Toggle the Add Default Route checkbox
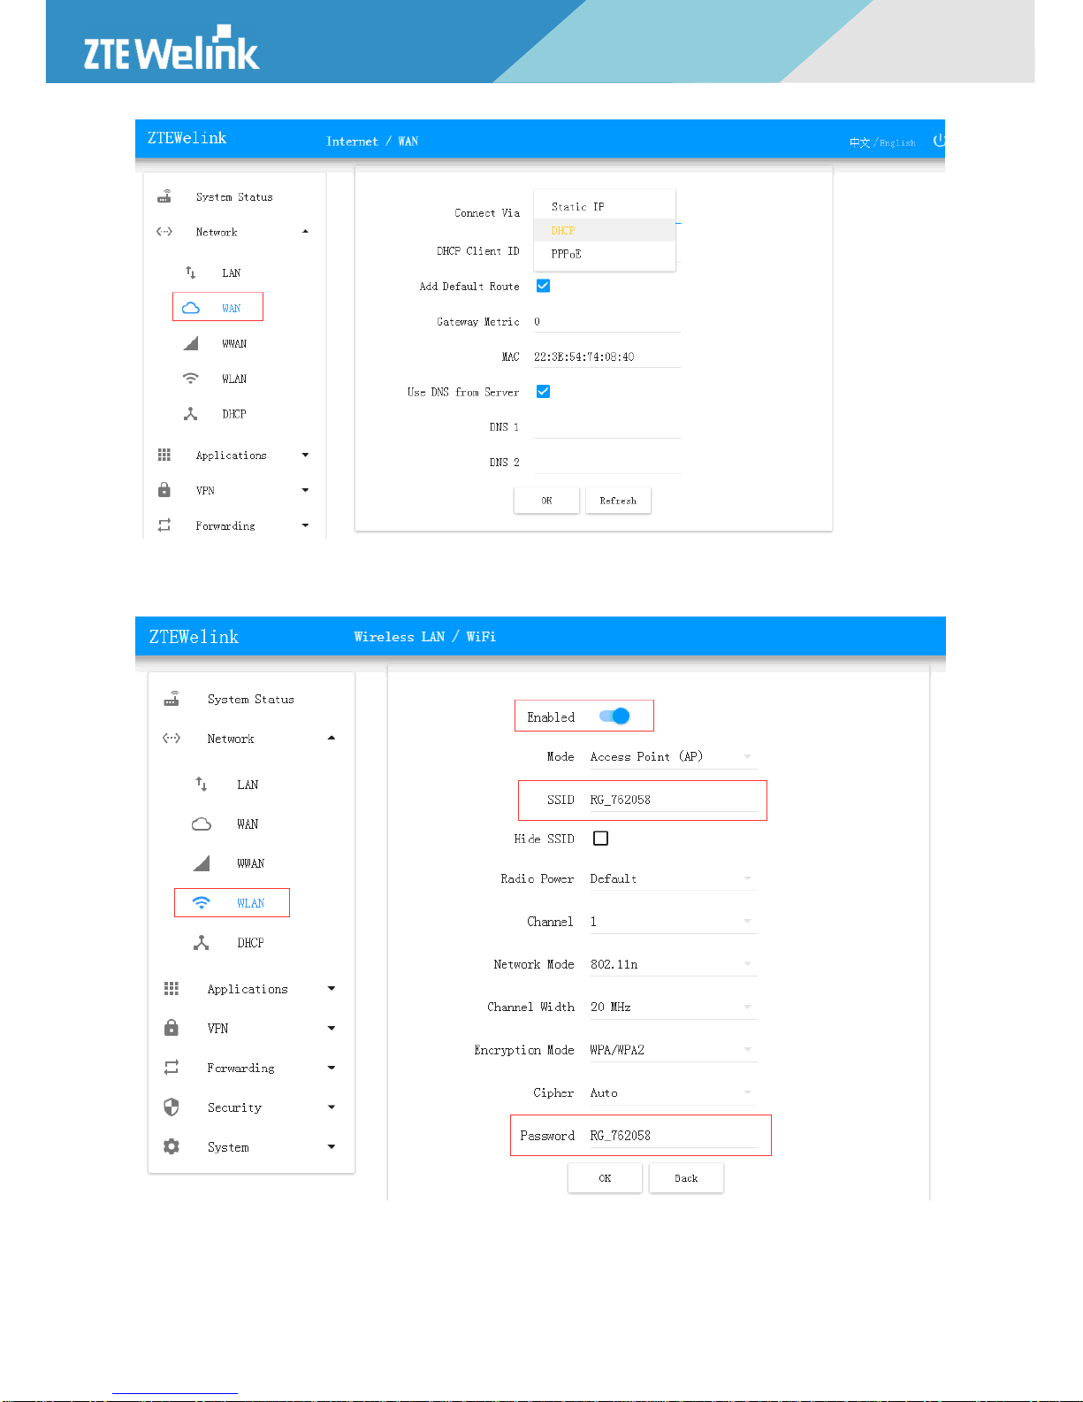The height and width of the screenshot is (1402, 1083). click(544, 286)
